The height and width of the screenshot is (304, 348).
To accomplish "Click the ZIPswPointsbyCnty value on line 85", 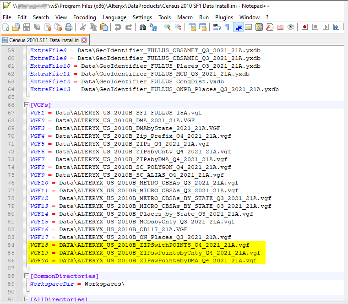I will tap(160, 253).
